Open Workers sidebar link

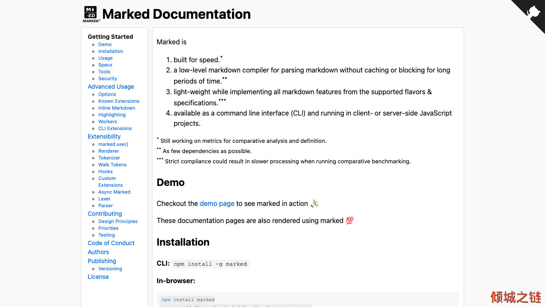(108, 122)
